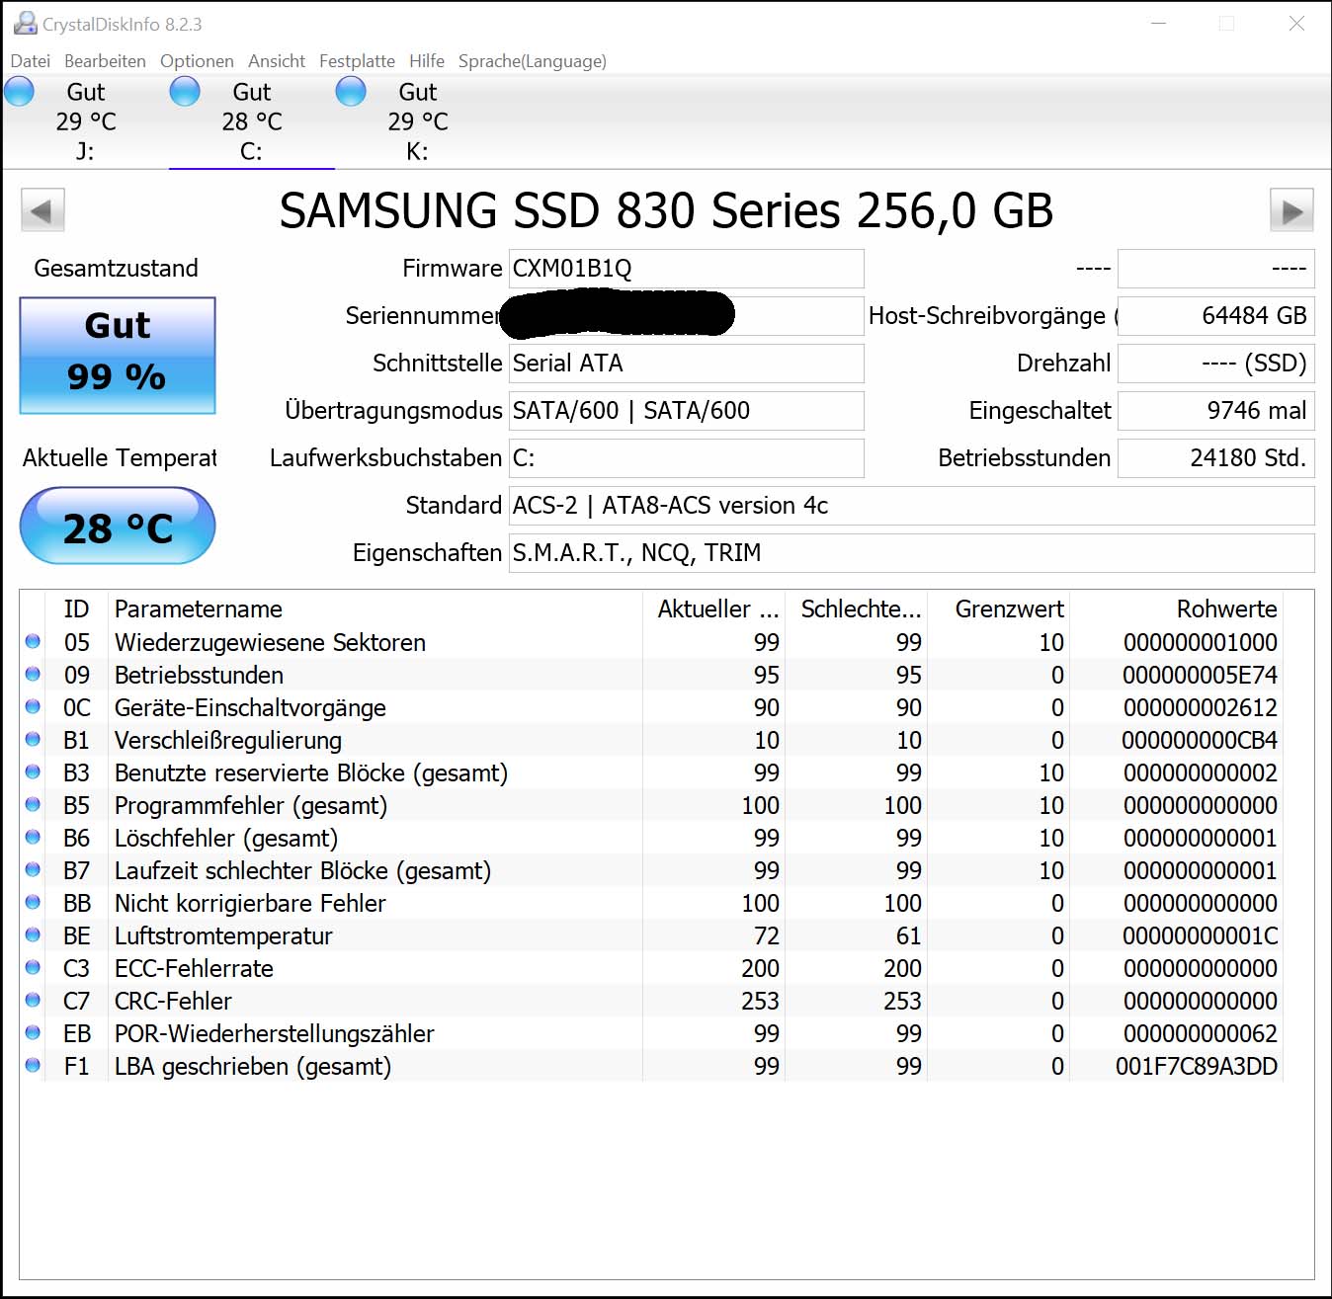Click the ID column header
The image size is (1332, 1299).
click(x=76, y=609)
